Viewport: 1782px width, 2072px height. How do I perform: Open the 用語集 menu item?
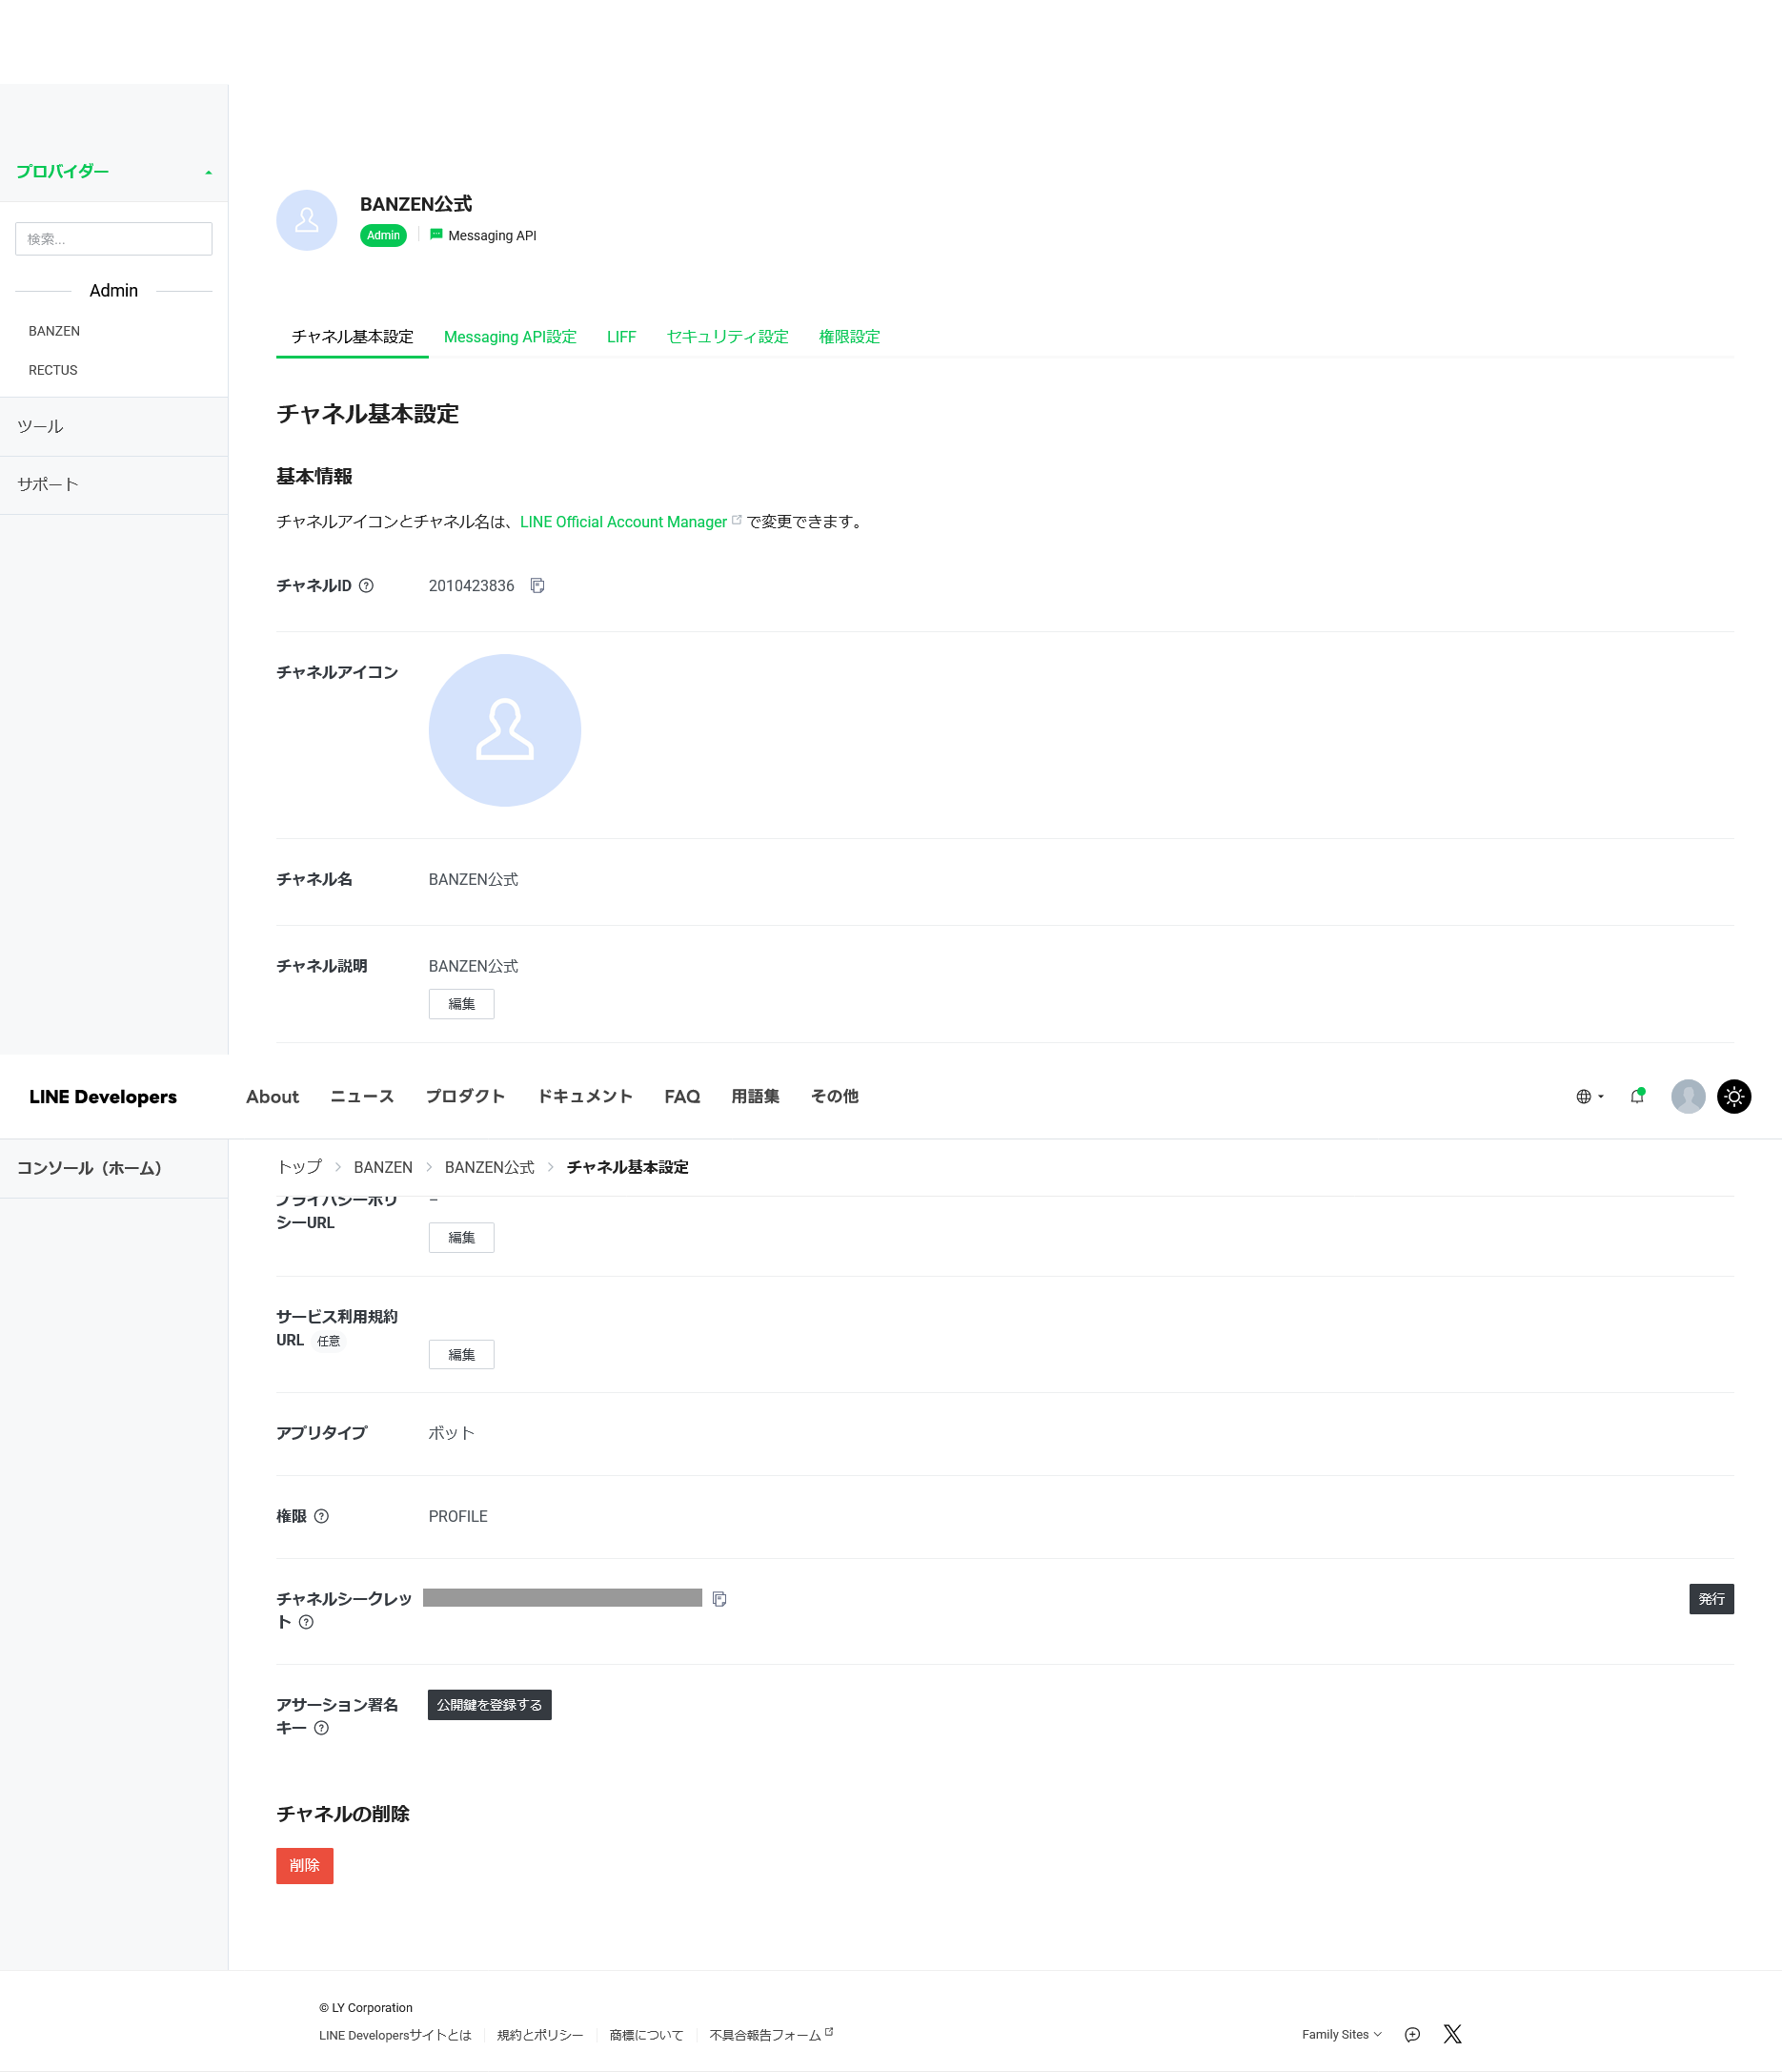click(x=756, y=1097)
